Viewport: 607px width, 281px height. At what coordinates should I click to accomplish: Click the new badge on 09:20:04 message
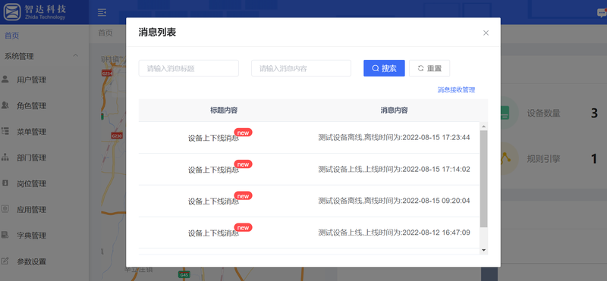tap(243, 196)
